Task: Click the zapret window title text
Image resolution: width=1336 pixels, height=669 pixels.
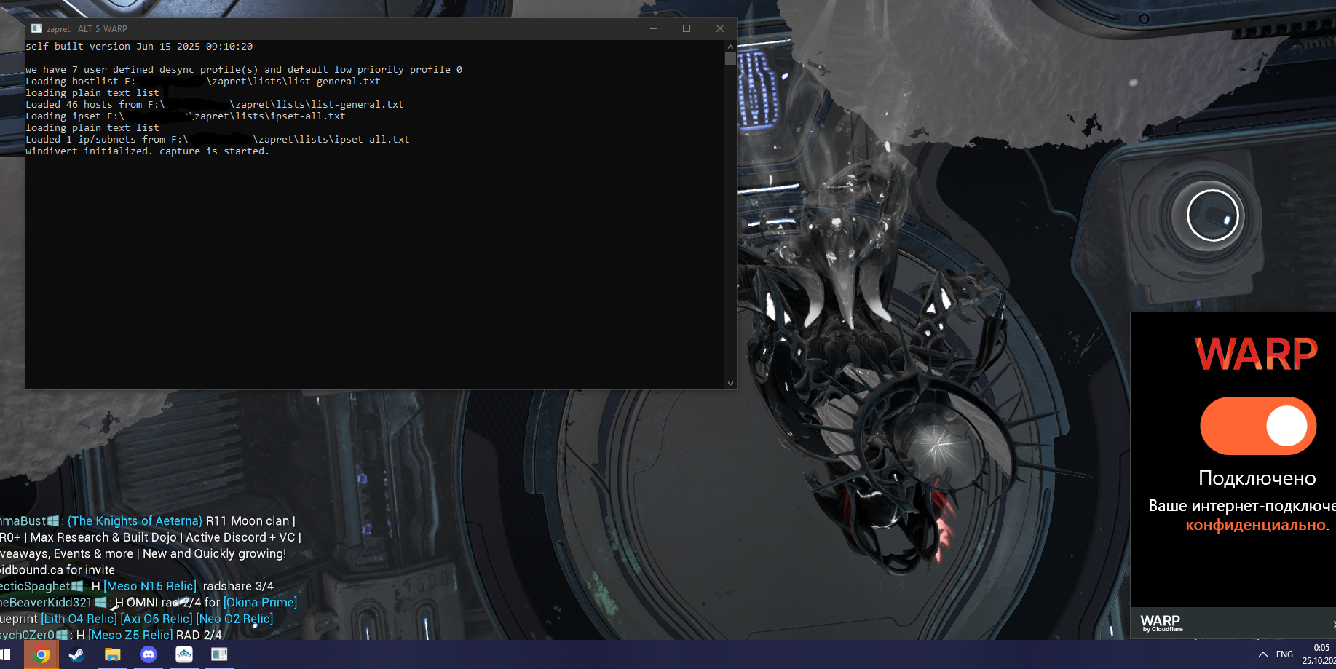Action: (87, 29)
